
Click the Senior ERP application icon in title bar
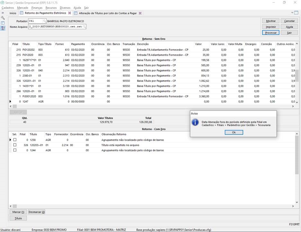click(x=2, y=3)
